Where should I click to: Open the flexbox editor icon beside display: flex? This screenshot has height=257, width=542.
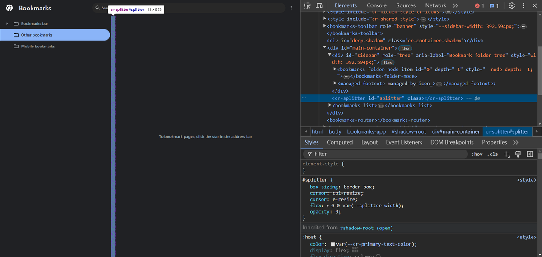tap(355, 250)
